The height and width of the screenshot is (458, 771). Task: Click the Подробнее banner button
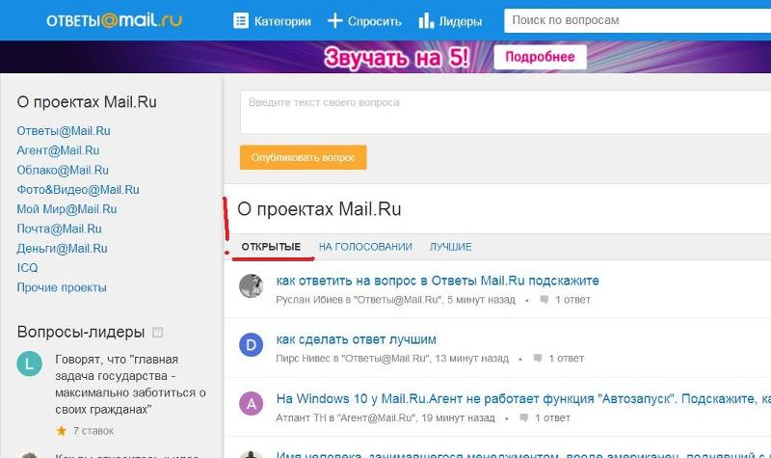[540, 57]
